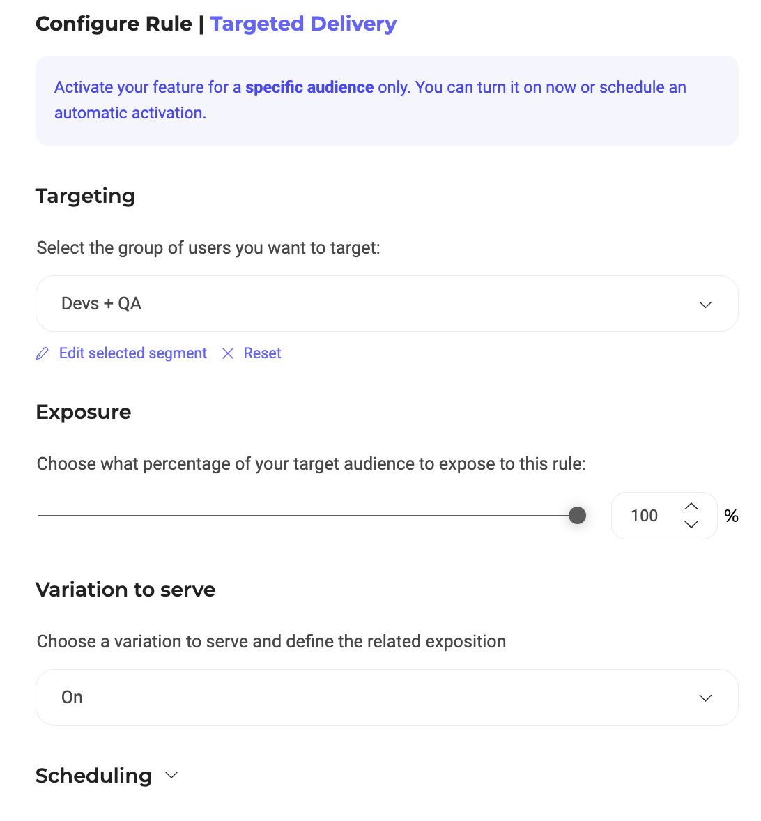Image resolution: width=761 pixels, height=821 pixels.
Task: Click the bold specific audience text
Action: point(309,87)
